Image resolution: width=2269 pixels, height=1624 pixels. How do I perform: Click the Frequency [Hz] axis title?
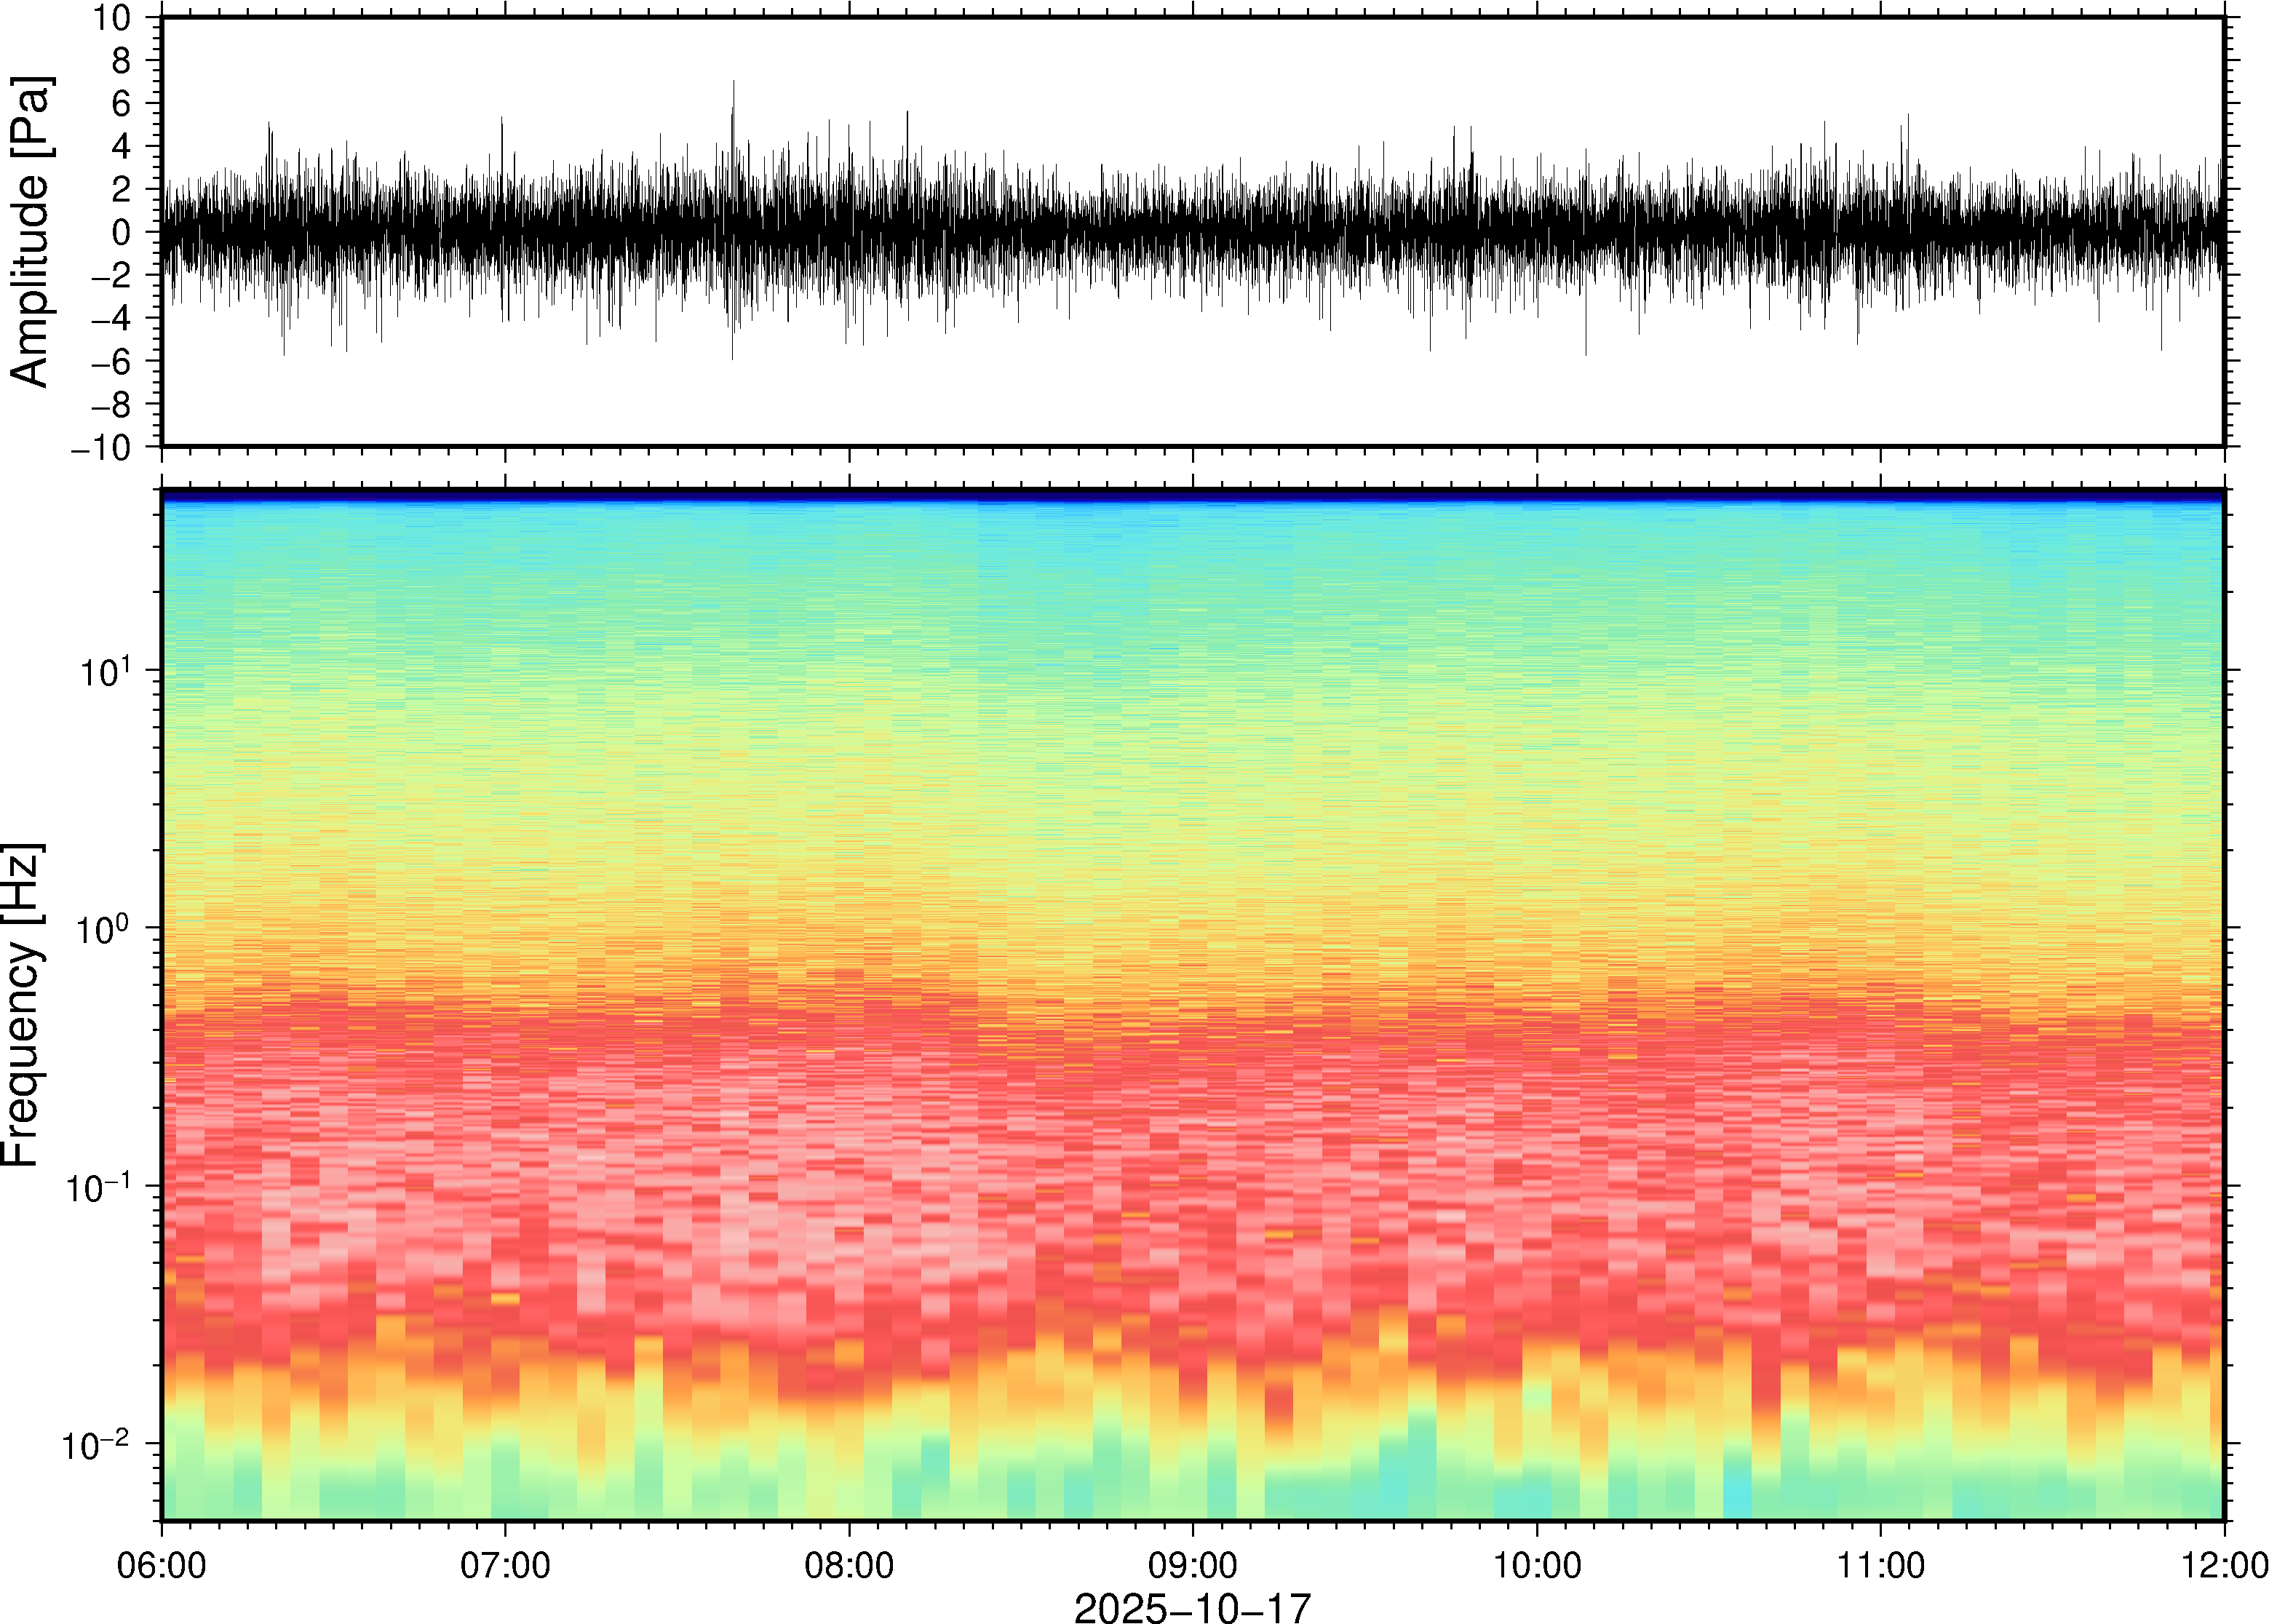click(22, 1006)
